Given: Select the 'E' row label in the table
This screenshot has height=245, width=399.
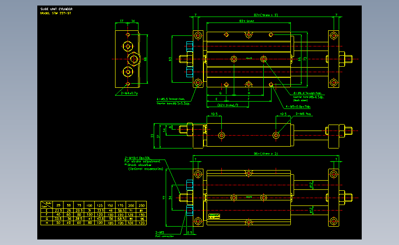Looking at the screenshot, I should pyautogui.click(x=46, y=211).
